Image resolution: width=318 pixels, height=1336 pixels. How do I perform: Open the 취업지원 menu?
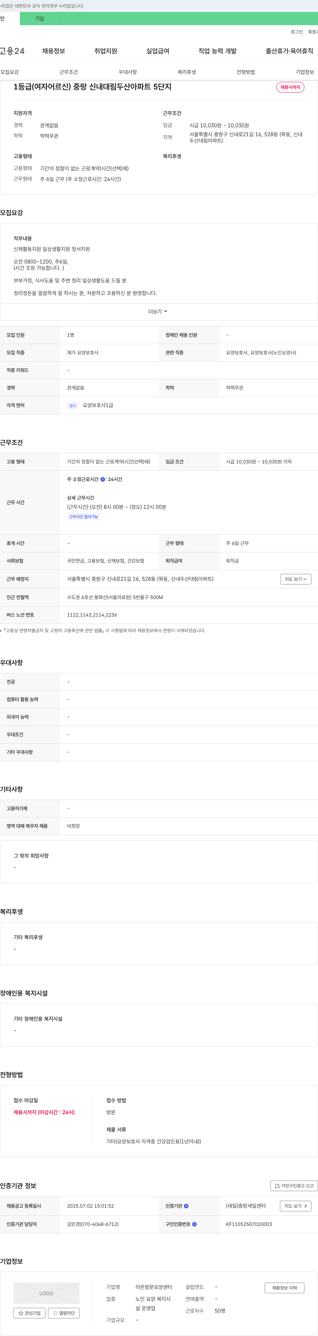click(x=106, y=51)
